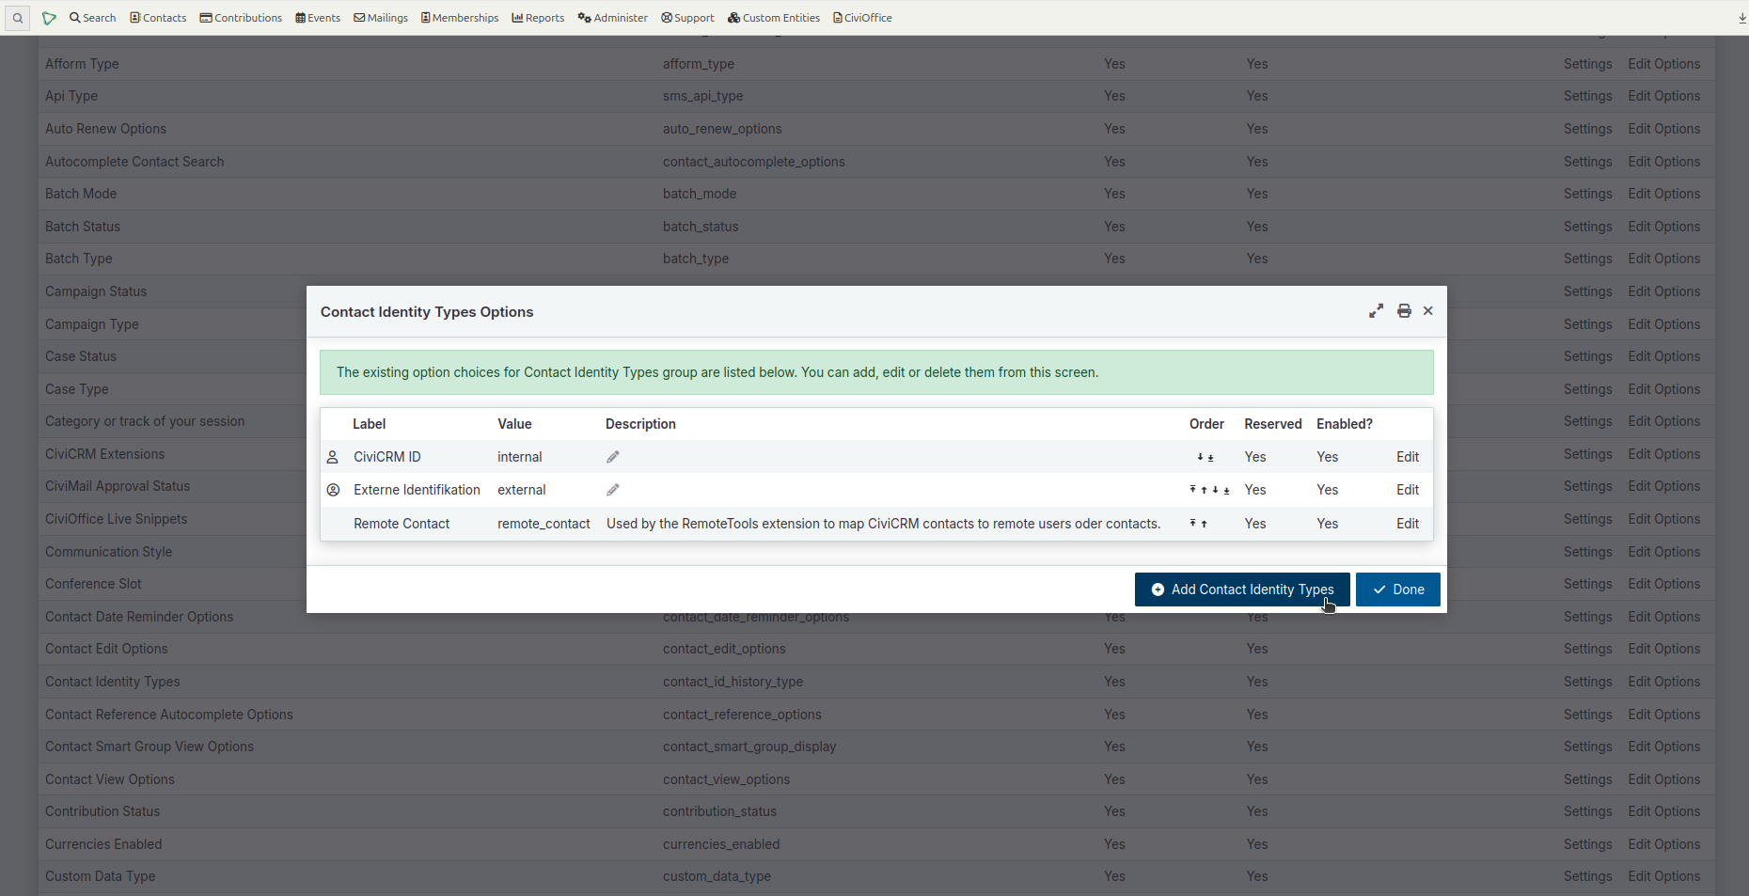Click Done to close the options dialog
1749x896 pixels.
[1398, 589]
